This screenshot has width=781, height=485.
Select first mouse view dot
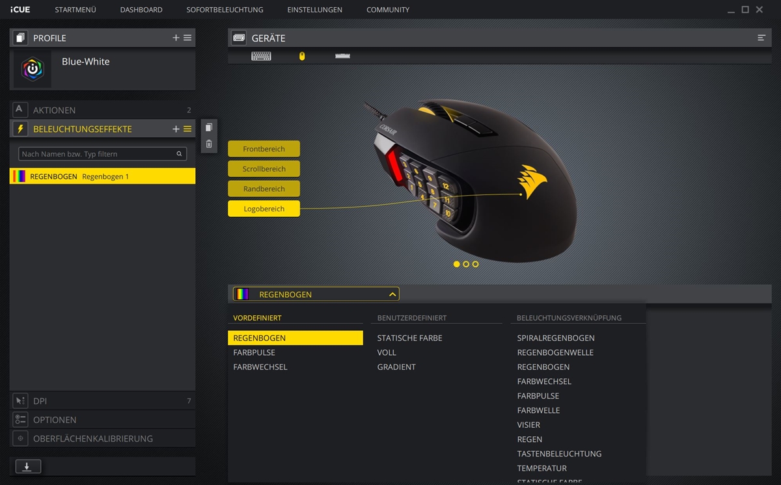click(x=456, y=264)
